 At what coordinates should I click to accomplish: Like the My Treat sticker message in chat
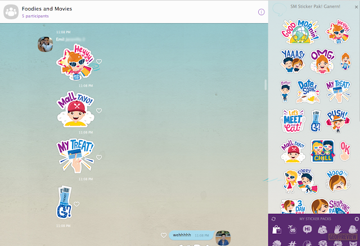(99, 158)
